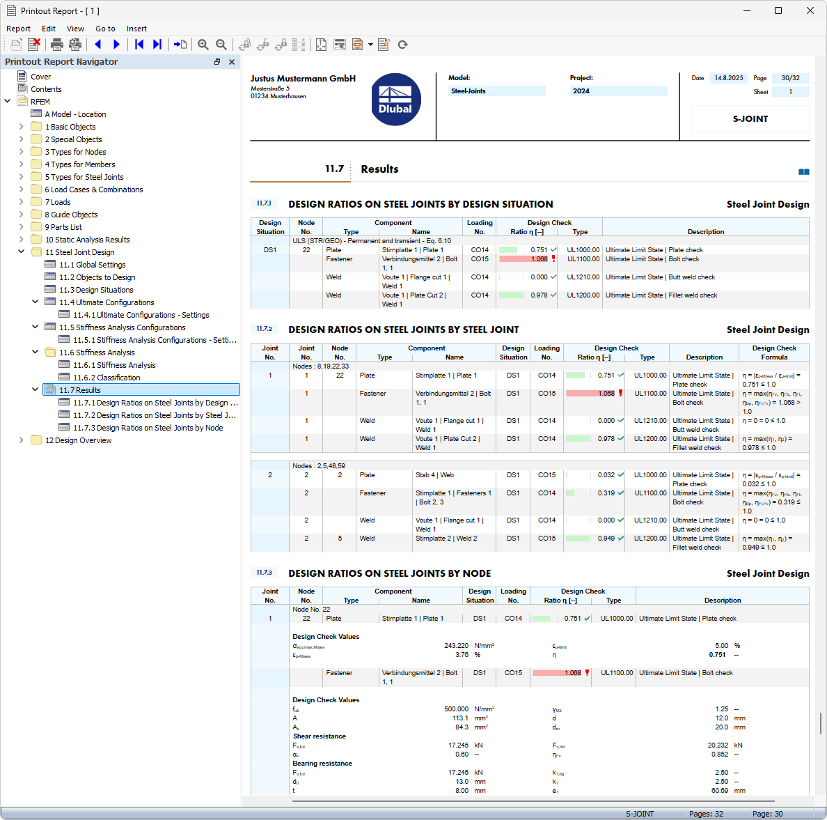Select 9 Parts List folder
Screen dimensions: 827x820
(63, 227)
